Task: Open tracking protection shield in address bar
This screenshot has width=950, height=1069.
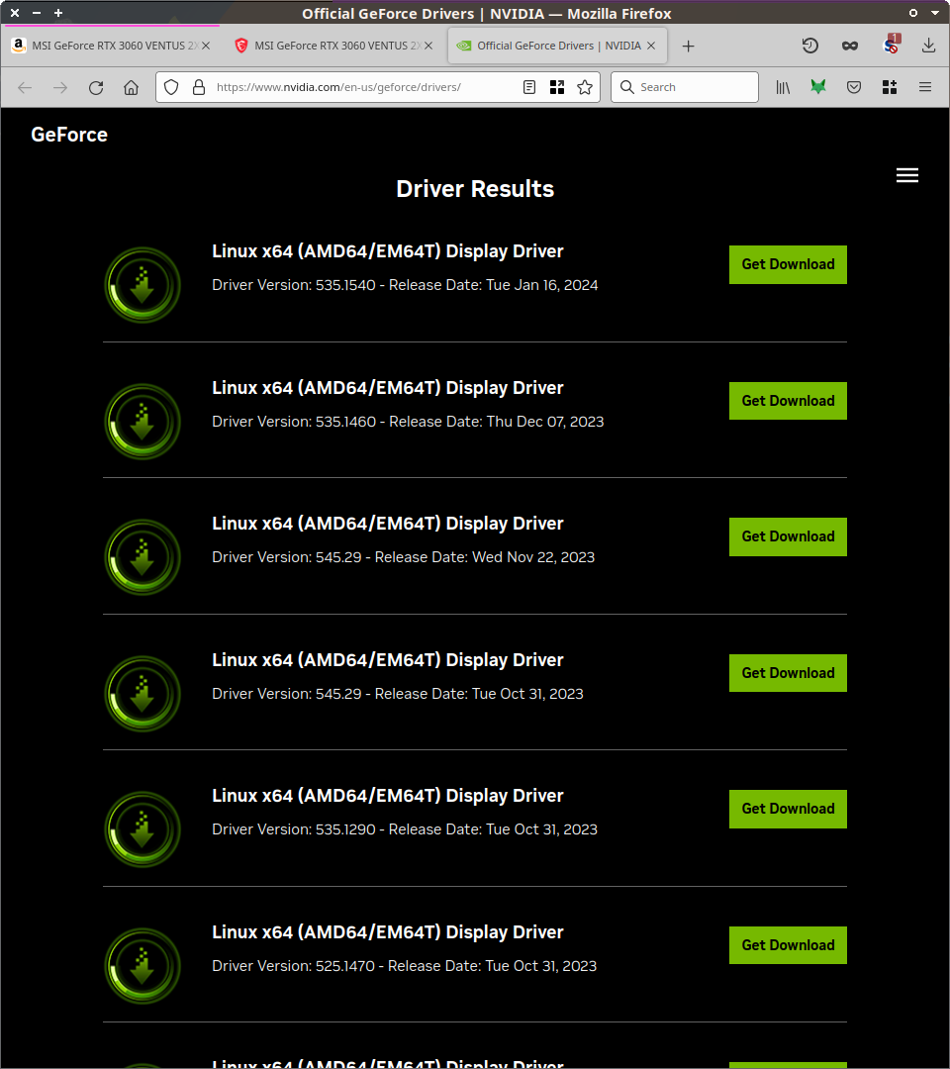Action: (x=171, y=87)
